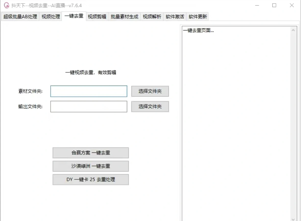The height and width of the screenshot is (221, 301).
Task: Switch to the 批量素材生成 tab
Action: pos(125,17)
